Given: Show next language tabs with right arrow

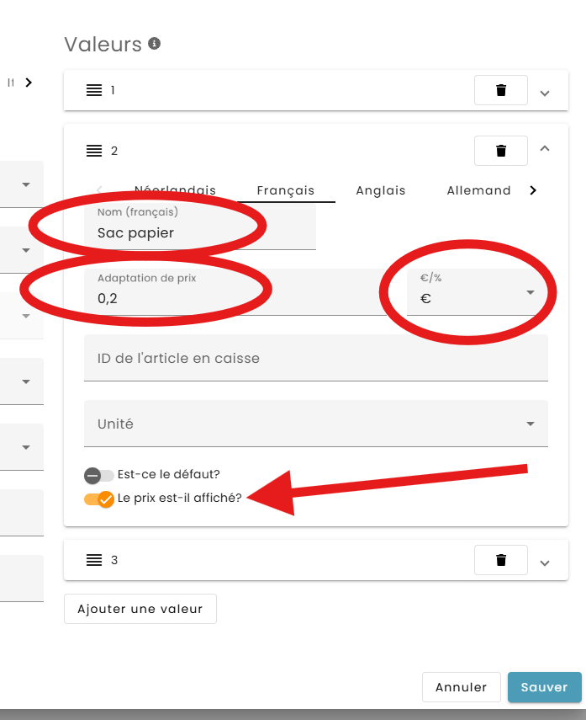Looking at the screenshot, I should [533, 190].
